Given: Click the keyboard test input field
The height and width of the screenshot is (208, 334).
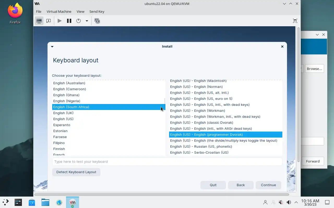Looking at the screenshot, I should 167,161.
